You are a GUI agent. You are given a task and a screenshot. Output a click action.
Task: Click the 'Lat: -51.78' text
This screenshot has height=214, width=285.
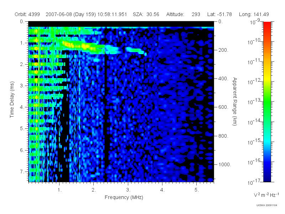click(x=219, y=14)
